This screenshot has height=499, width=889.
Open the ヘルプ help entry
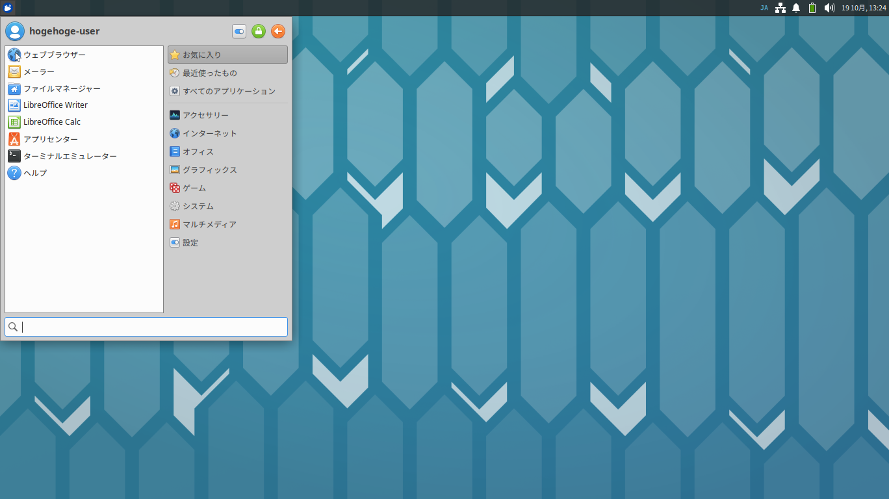click(x=84, y=173)
